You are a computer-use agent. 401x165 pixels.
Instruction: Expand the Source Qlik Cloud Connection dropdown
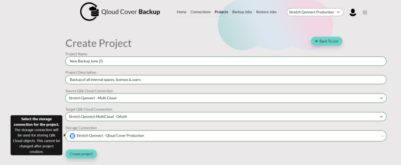coord(226,98)
